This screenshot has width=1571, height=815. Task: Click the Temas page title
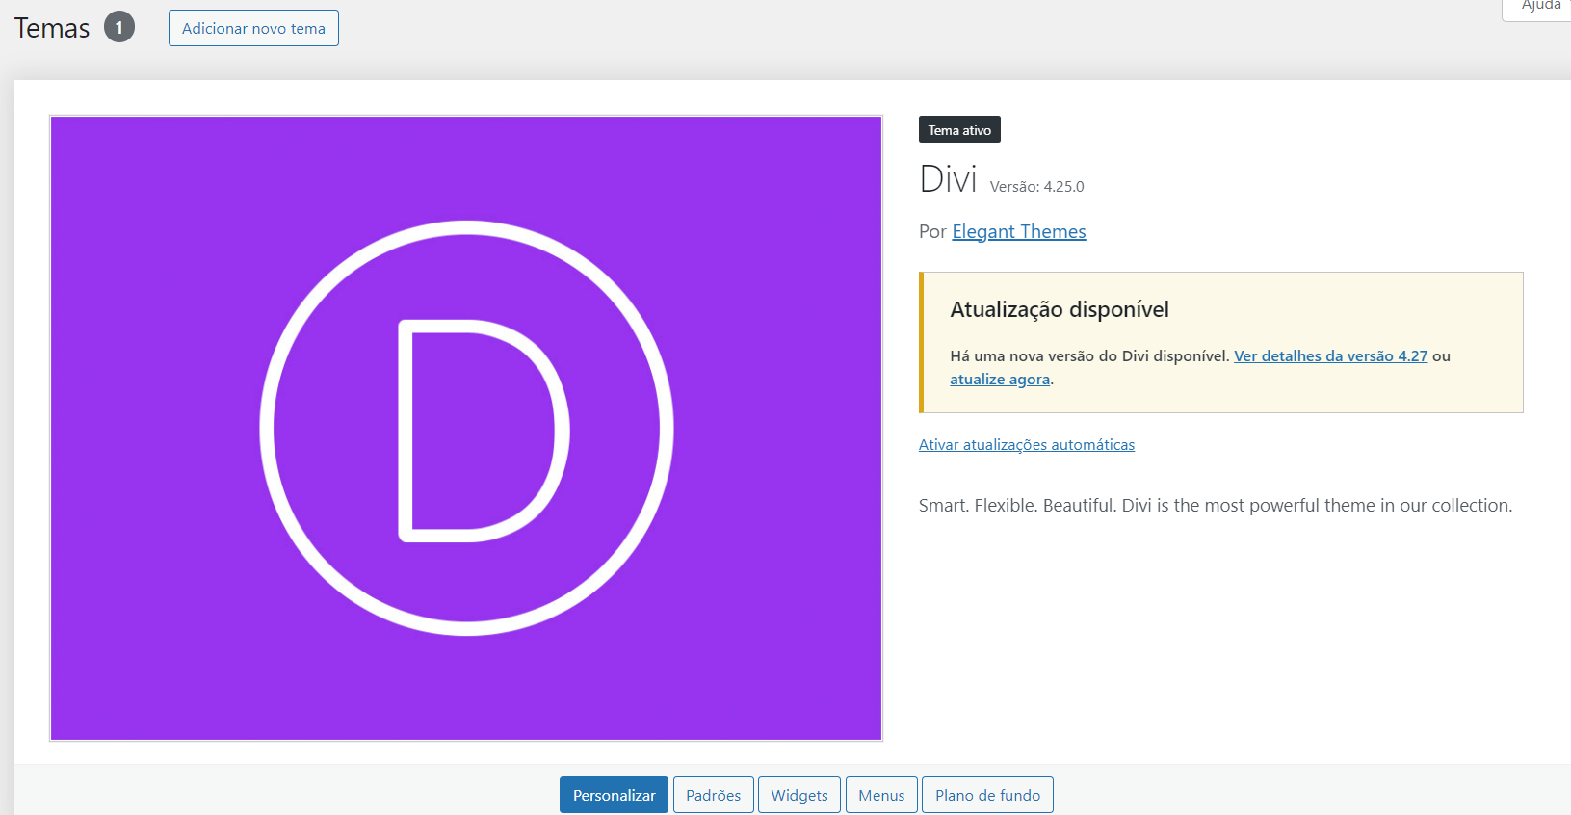tap(52, 28)
